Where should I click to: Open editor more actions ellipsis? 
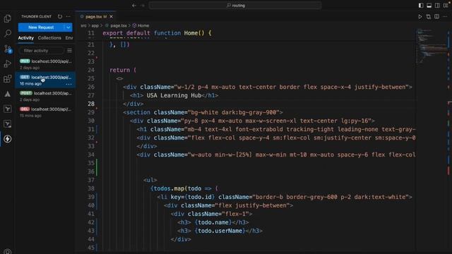(445, 17)
